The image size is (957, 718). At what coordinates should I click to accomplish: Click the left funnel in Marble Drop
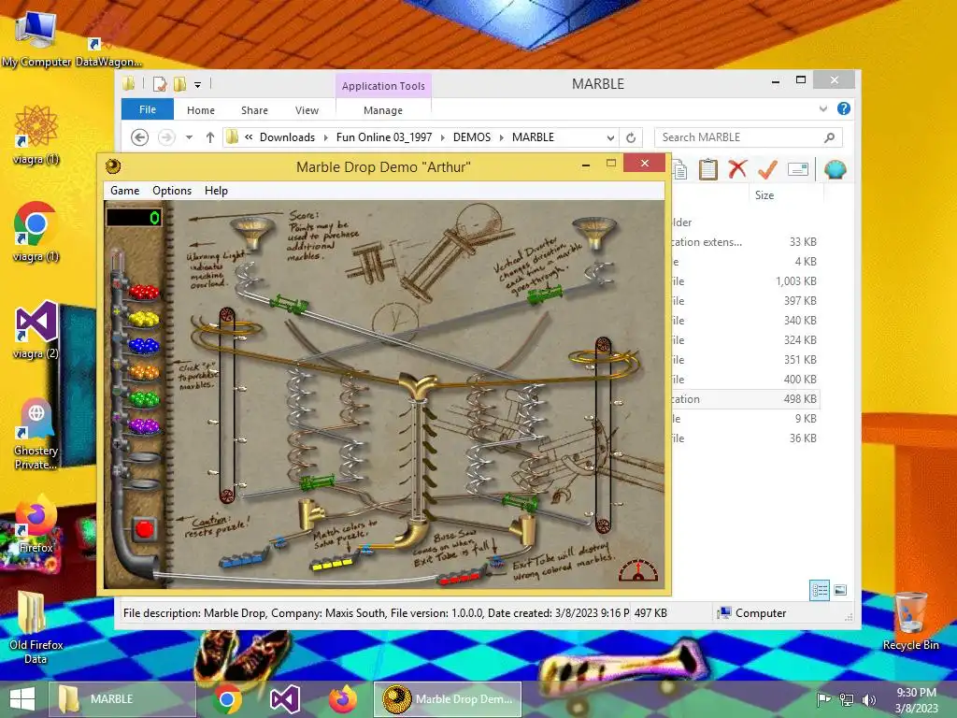tap(252, 233)
